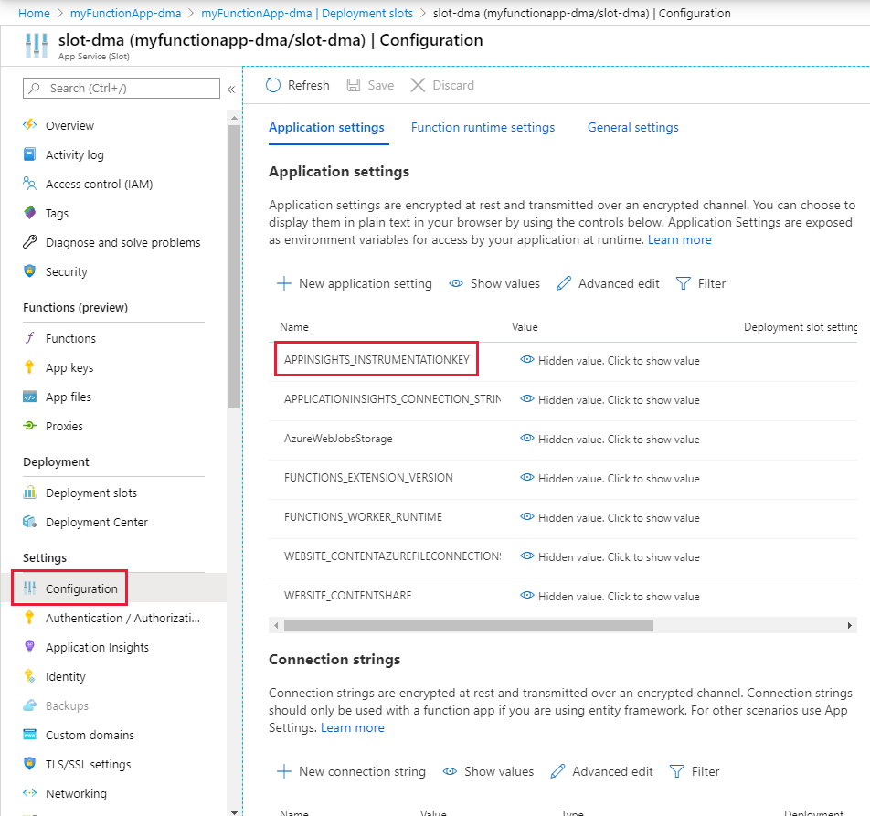The height and width of the screenshot is (816, 870).
Task: Click the Learn more link about application settings
Action: 680,238
